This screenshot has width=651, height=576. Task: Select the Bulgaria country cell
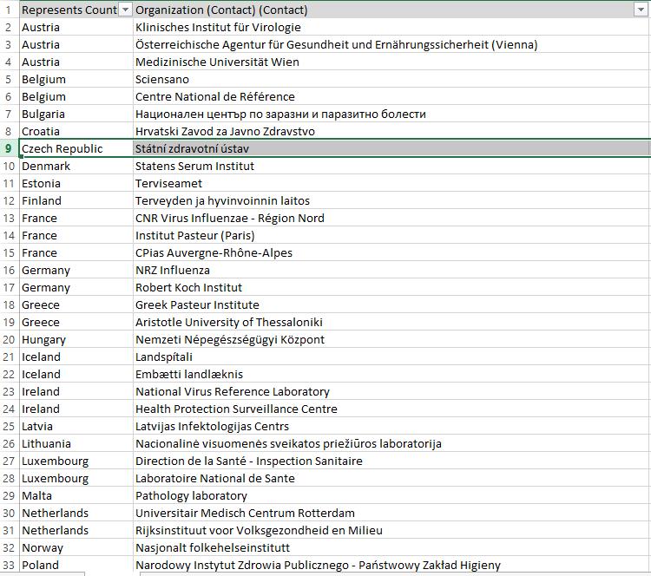click(x=76, y=115)
